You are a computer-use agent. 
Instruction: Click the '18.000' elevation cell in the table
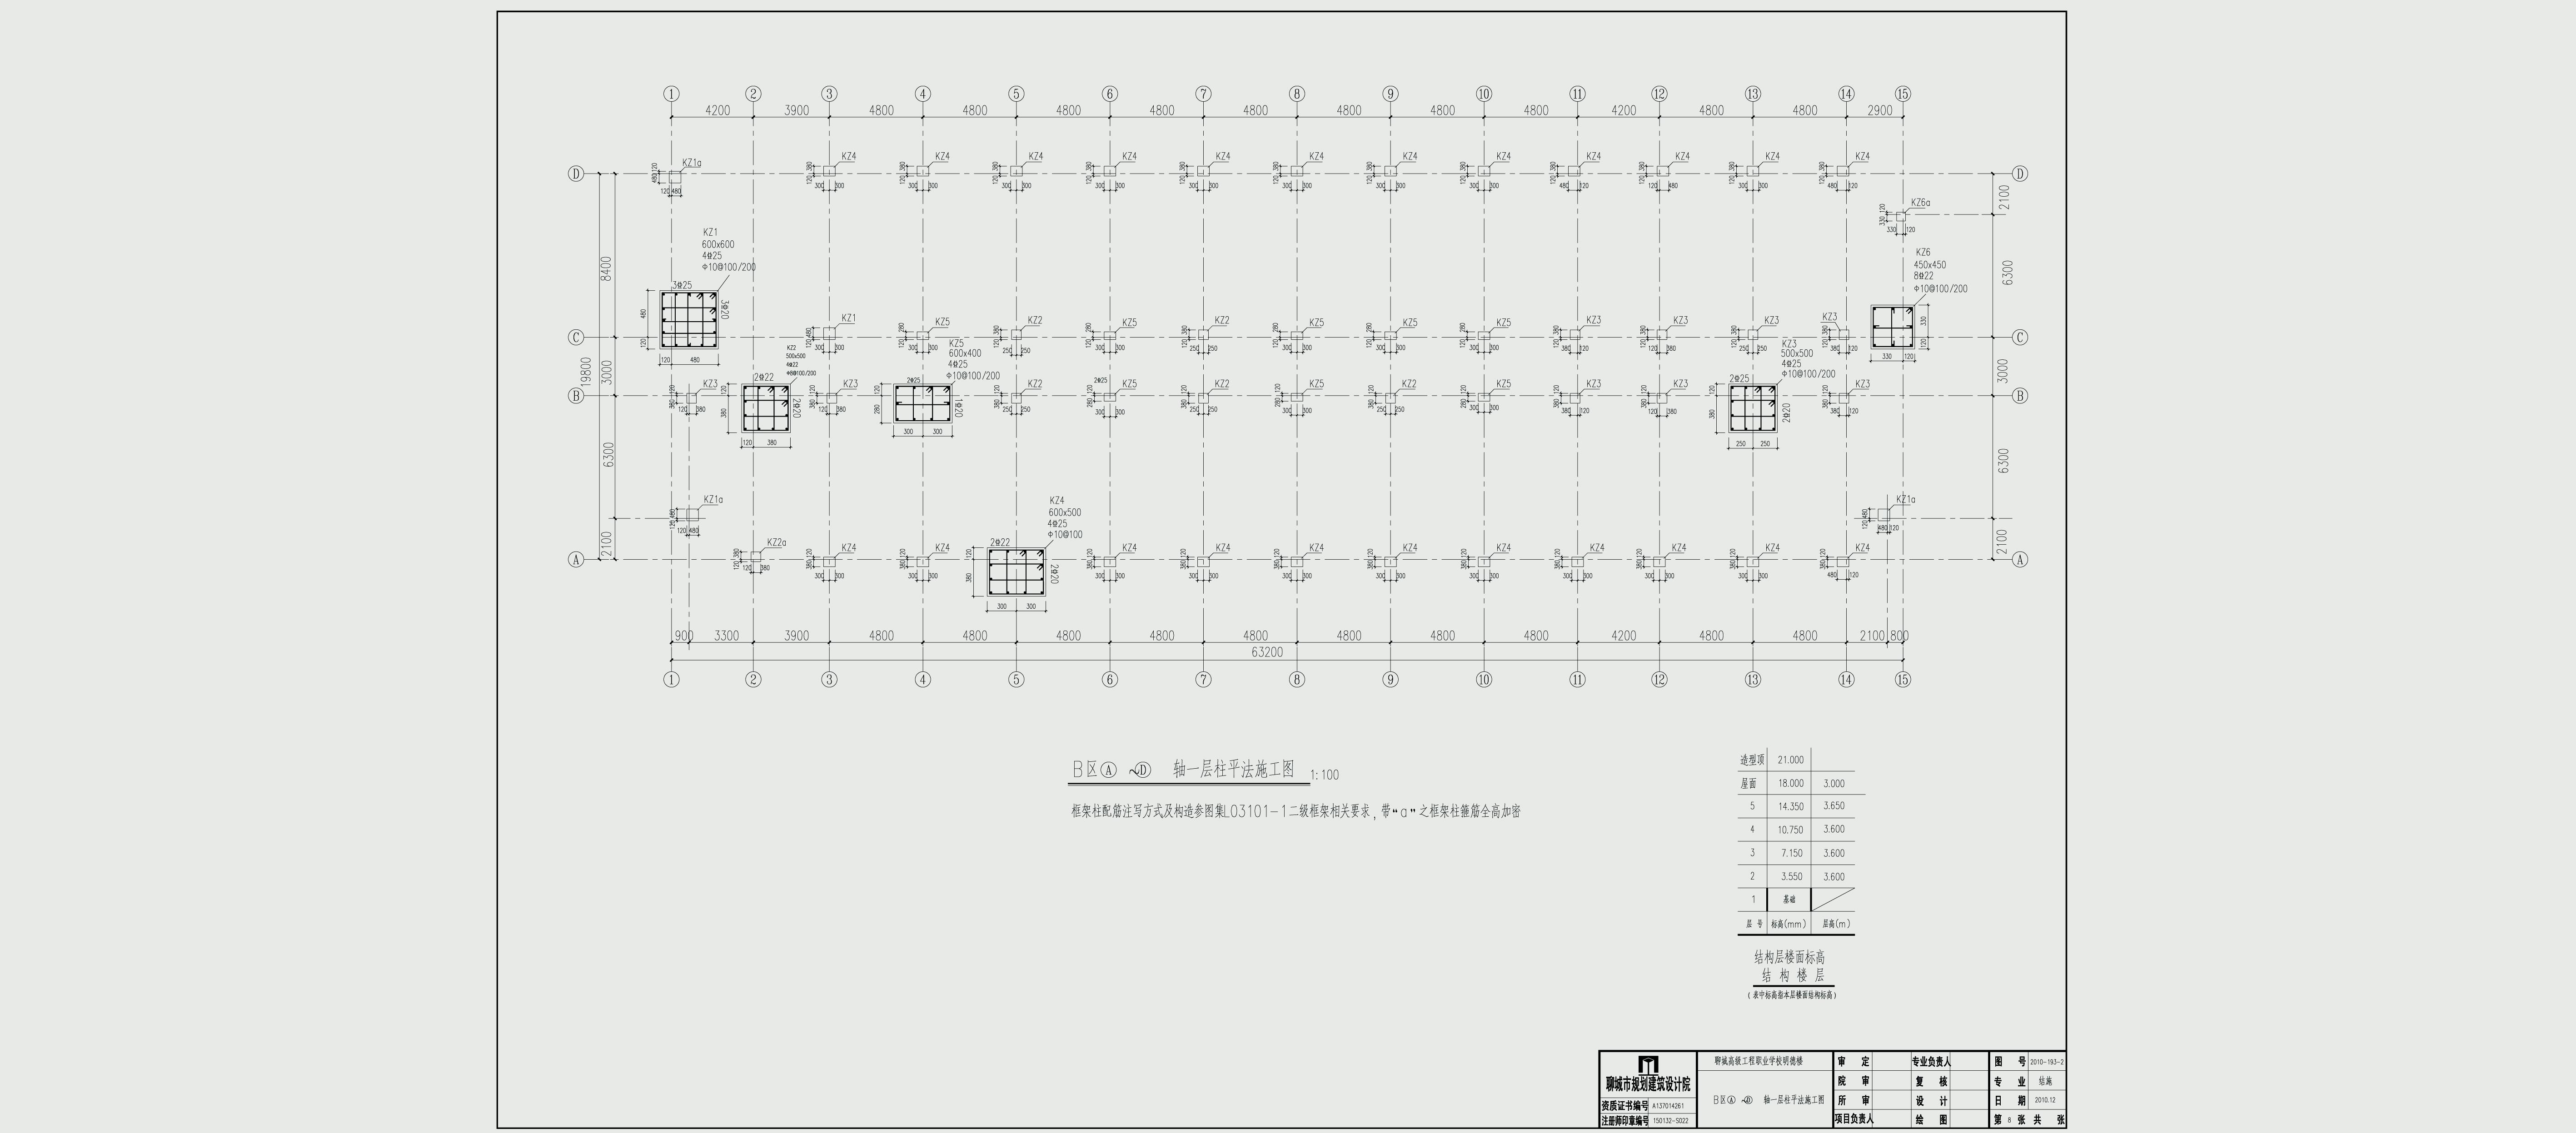point(1790,784)
